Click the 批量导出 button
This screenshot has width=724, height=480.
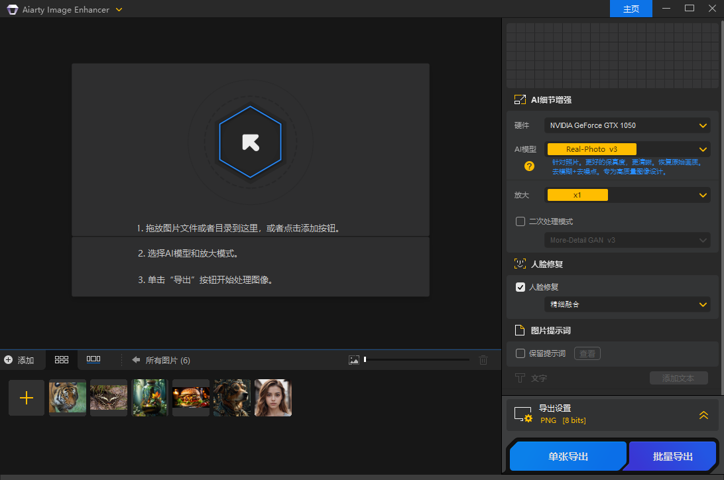672,456
